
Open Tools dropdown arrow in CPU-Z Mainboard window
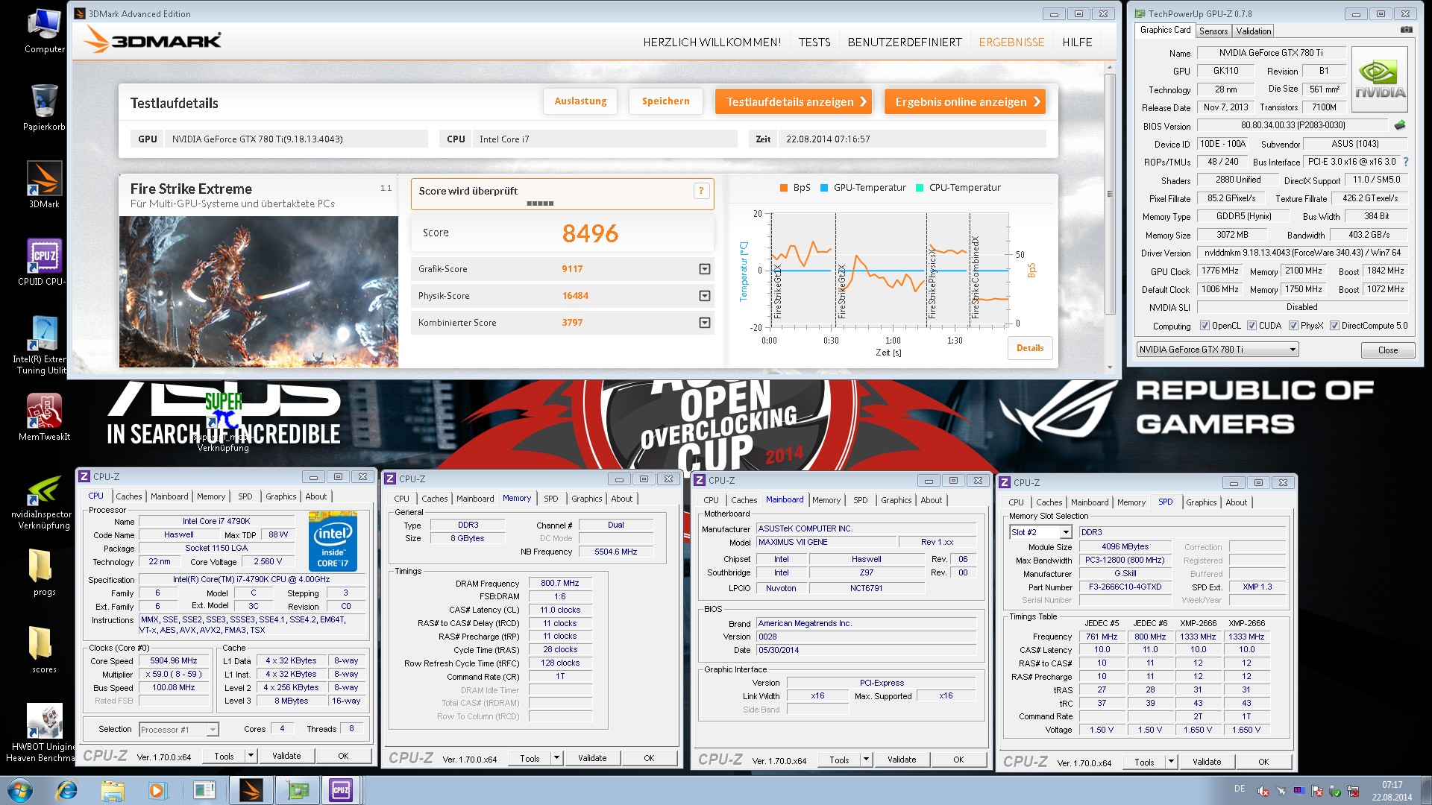(866, 760)
